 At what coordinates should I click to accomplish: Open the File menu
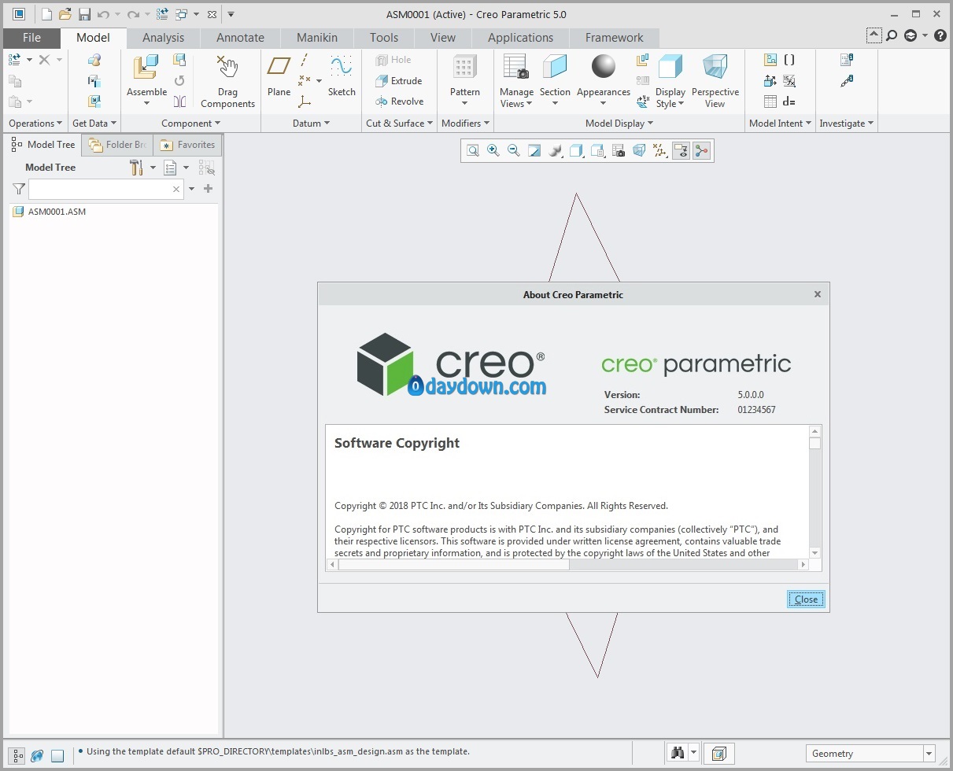[x=31, y=38]
